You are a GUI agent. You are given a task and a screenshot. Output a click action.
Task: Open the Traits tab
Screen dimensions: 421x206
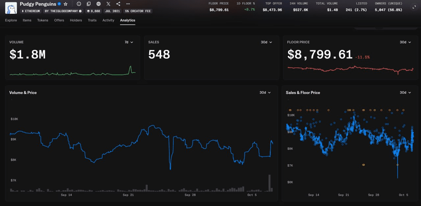pyautogui.click(x=92, y=20)
